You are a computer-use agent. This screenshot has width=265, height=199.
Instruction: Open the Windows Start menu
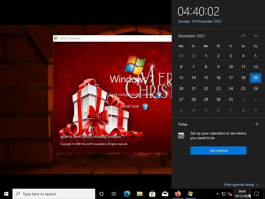point(6,194)
